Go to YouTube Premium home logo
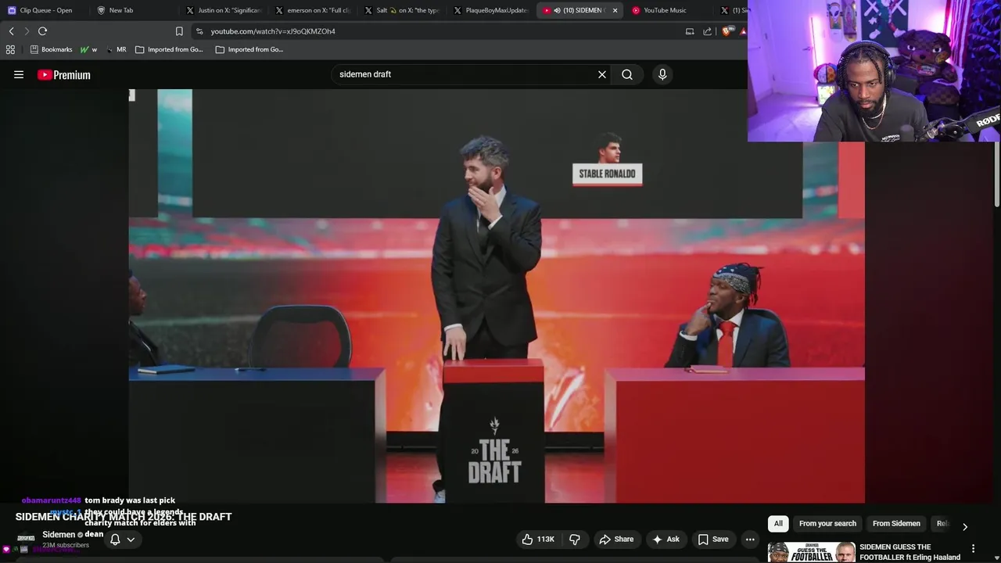The image size is (1001, 563). (x=64, y=75)
